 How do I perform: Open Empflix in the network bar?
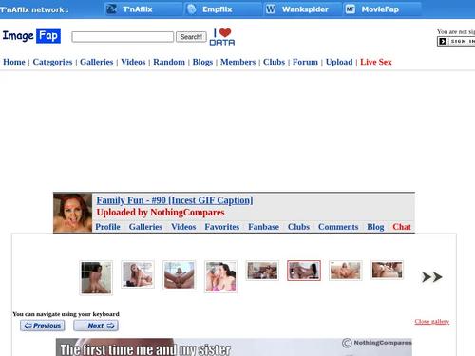coord(223,9)
